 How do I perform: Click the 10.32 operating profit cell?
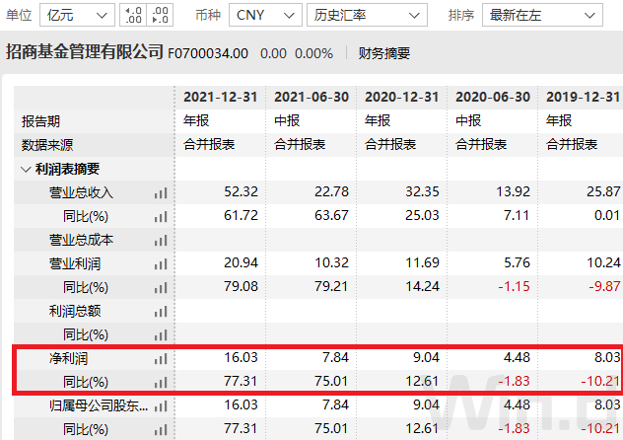pyautogui.click(x=332, y=263)
